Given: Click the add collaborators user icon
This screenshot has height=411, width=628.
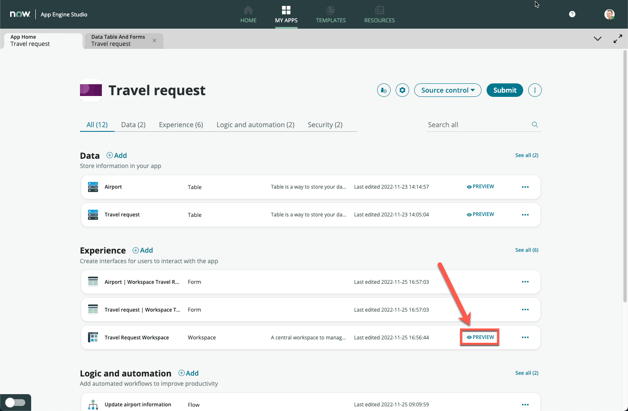Looking at the screenshot, I should tap(383, 90).
